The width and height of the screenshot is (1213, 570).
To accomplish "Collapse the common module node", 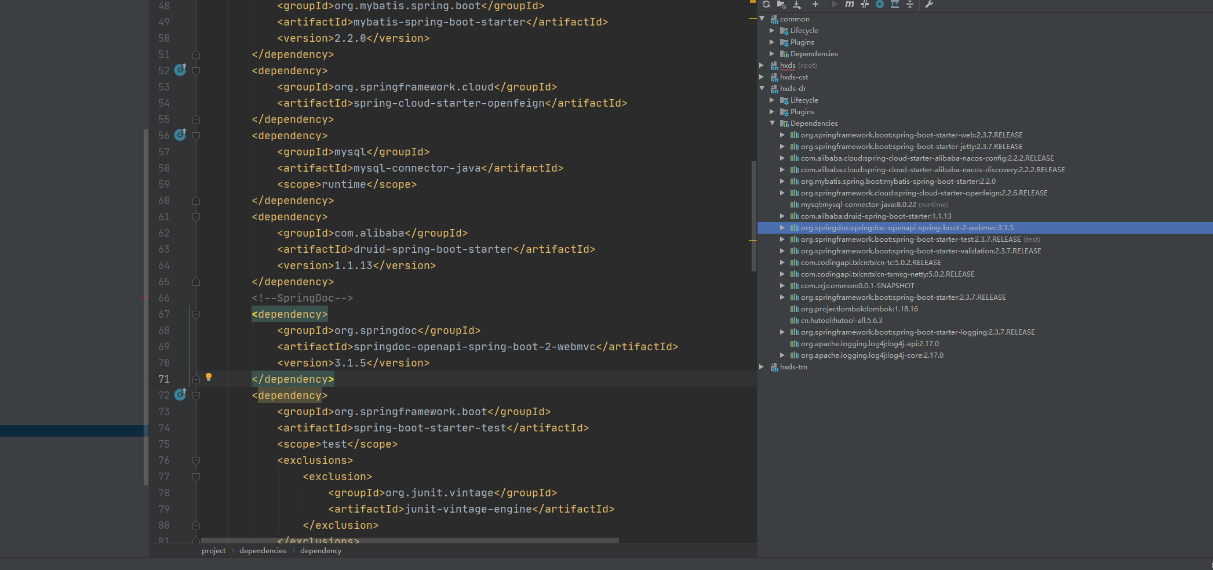I will [762, 19].
